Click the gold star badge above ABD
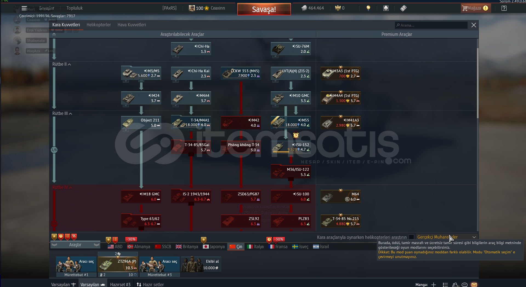526x287 pixels. click(109, 240)
